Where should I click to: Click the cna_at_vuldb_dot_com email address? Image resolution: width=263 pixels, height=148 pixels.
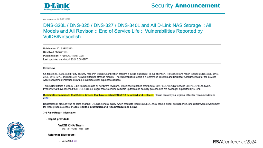tap(75, 128)
